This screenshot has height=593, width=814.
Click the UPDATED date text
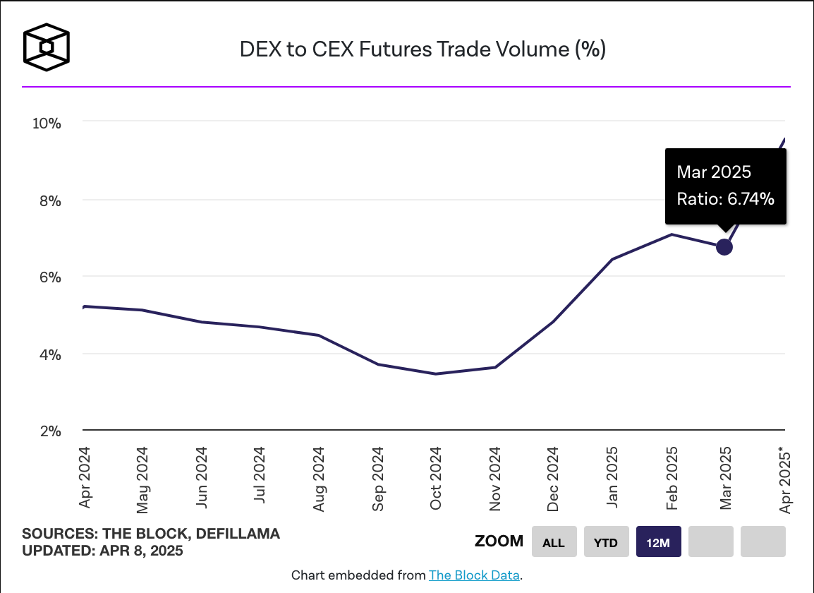click(101, 550)
